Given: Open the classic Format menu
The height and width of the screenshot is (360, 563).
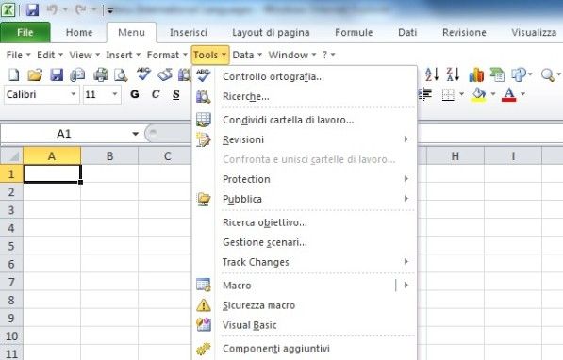Looking at the screenshot, I should coord(167,55).
